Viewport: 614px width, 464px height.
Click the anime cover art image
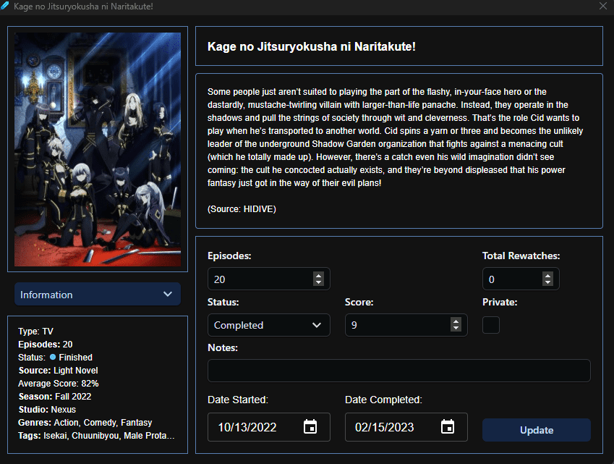pyautogui.click(x=98, y=149)
